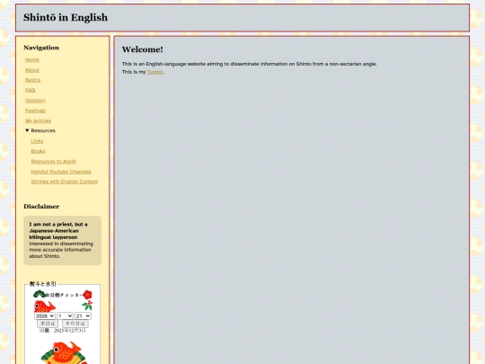Click the green pine tree icon

tap(40, 295)
